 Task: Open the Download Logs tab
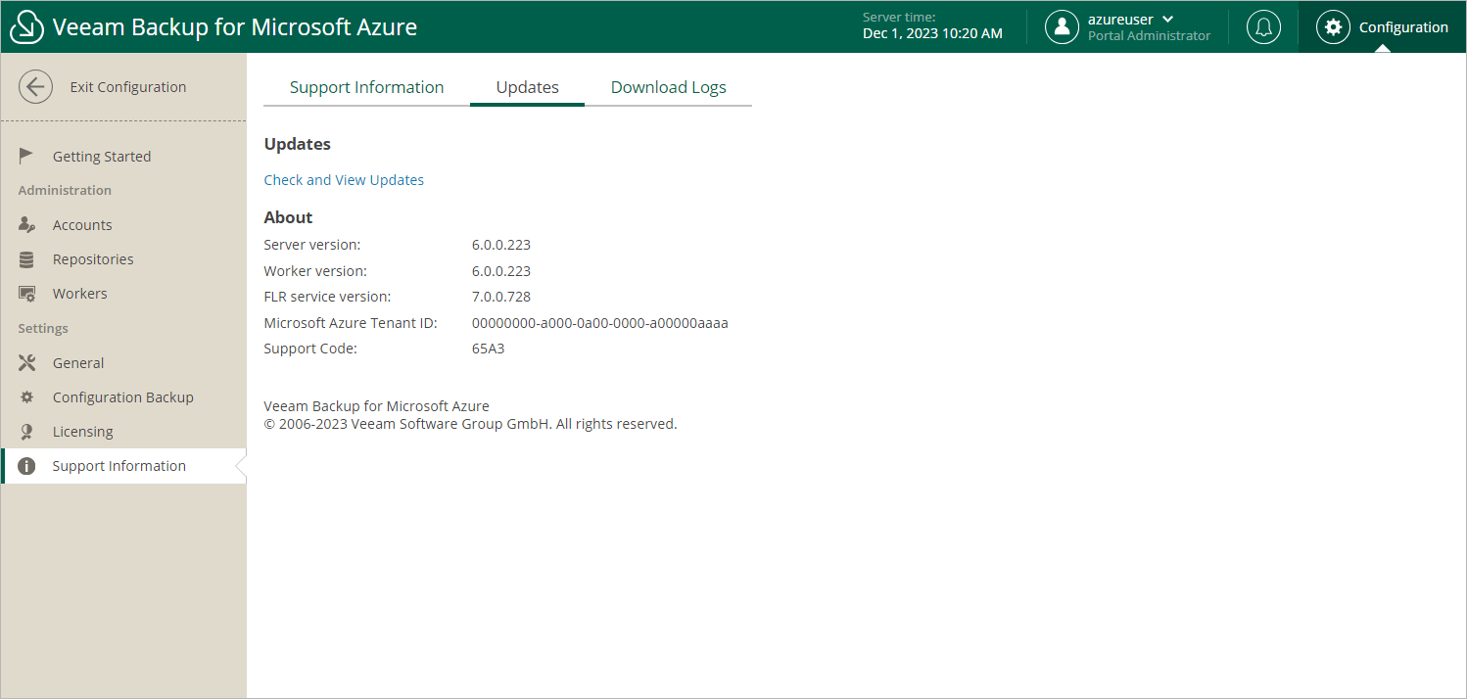click(669, 87)
